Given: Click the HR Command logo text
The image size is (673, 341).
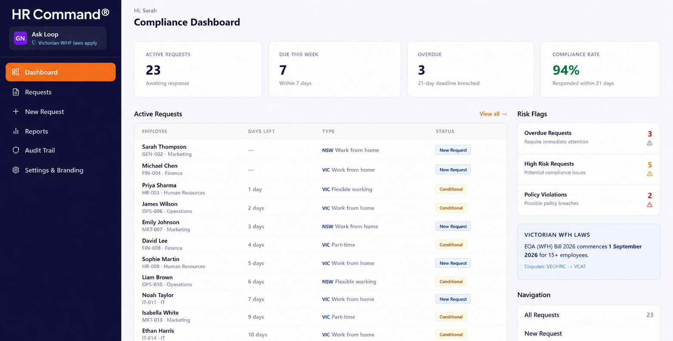Looking at the screenshot, I should coord(61,14).
